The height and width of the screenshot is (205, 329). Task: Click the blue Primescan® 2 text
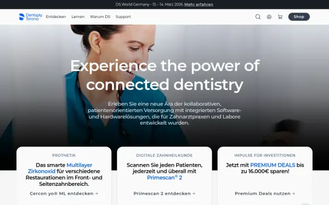(164, 178)
